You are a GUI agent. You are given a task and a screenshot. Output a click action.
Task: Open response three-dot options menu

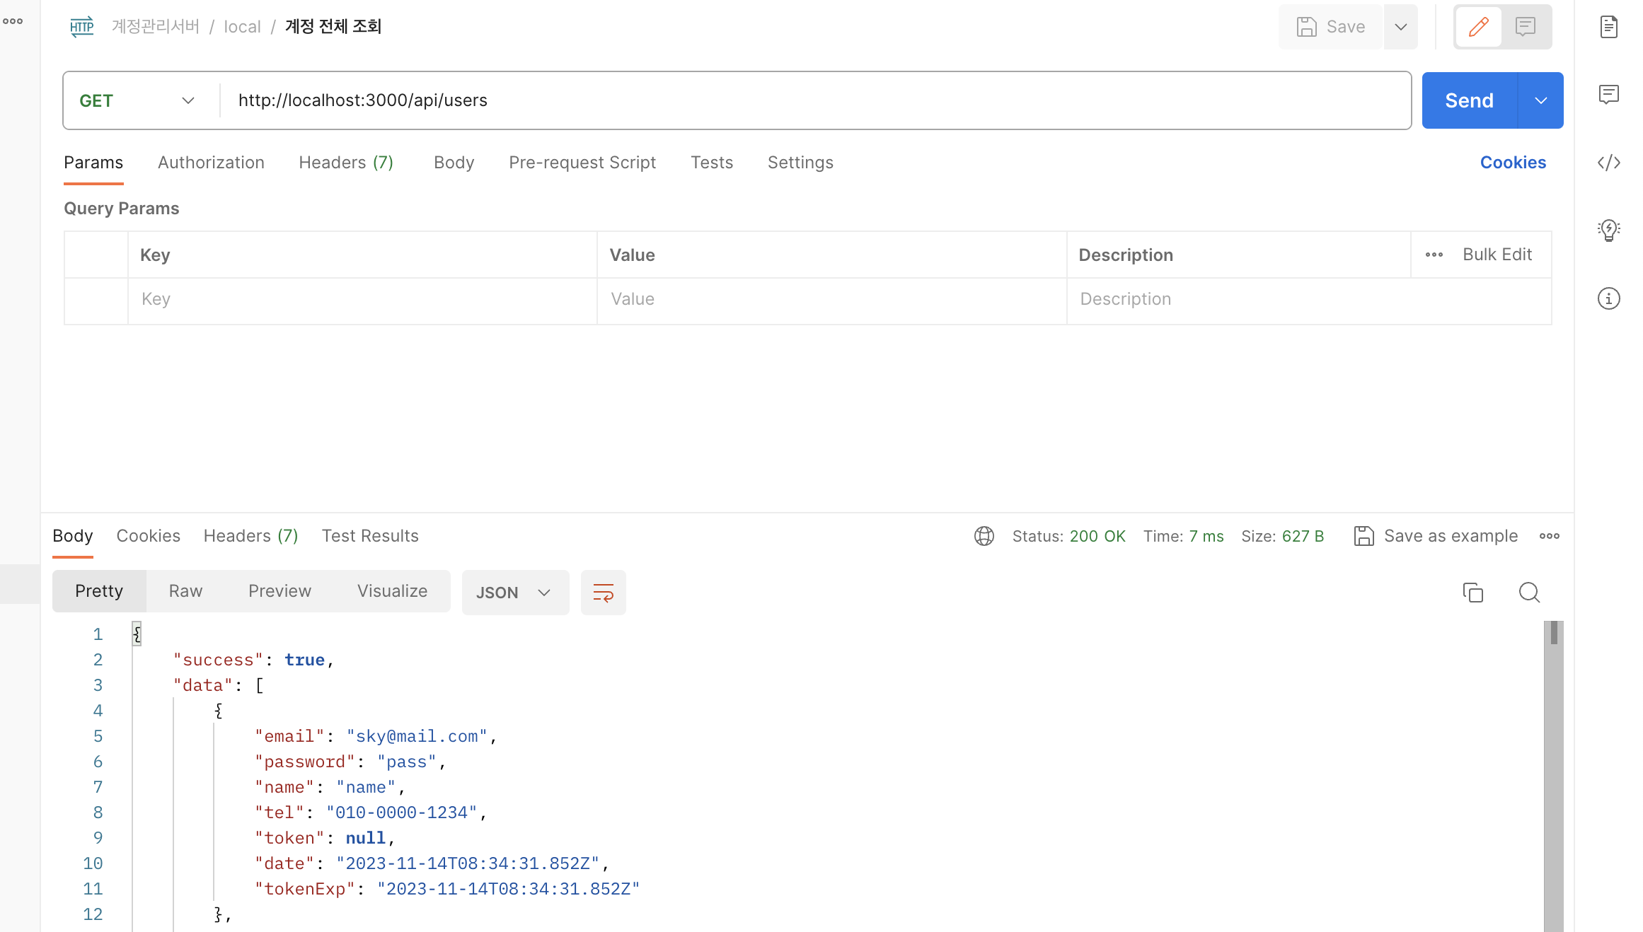(1549, 536)
